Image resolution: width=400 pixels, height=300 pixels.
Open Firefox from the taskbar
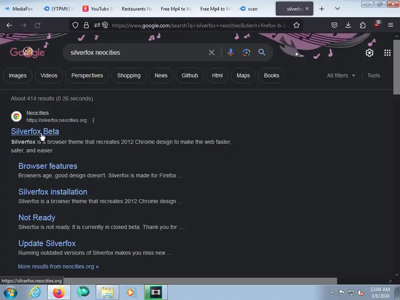[x=59, y=292]
